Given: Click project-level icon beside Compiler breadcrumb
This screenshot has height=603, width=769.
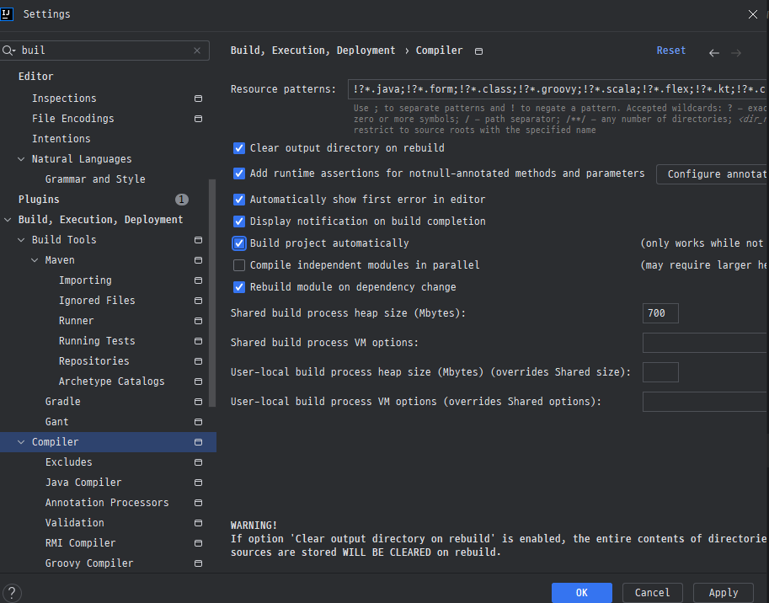Looking at the screenshot, I should point(478,51).
